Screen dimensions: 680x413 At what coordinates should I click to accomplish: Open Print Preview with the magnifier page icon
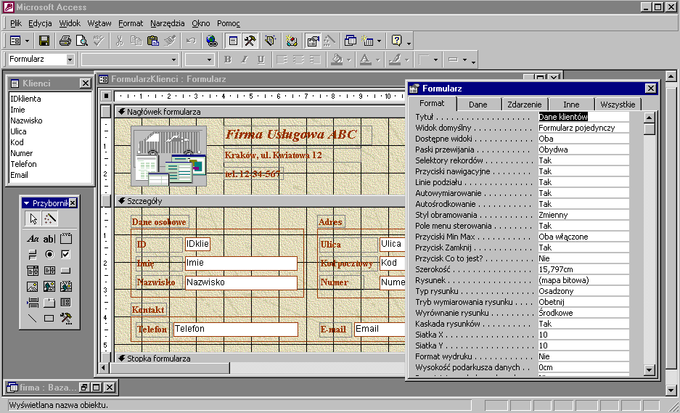pos(82,41)
